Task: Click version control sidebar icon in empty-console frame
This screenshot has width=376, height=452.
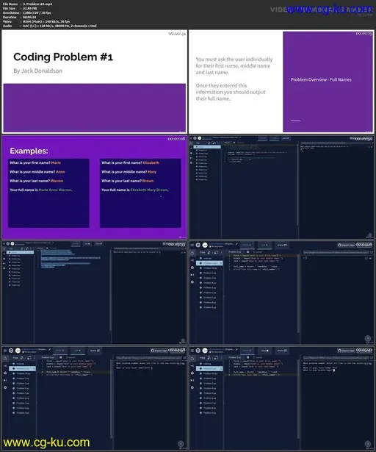Action: pos(192,260)
